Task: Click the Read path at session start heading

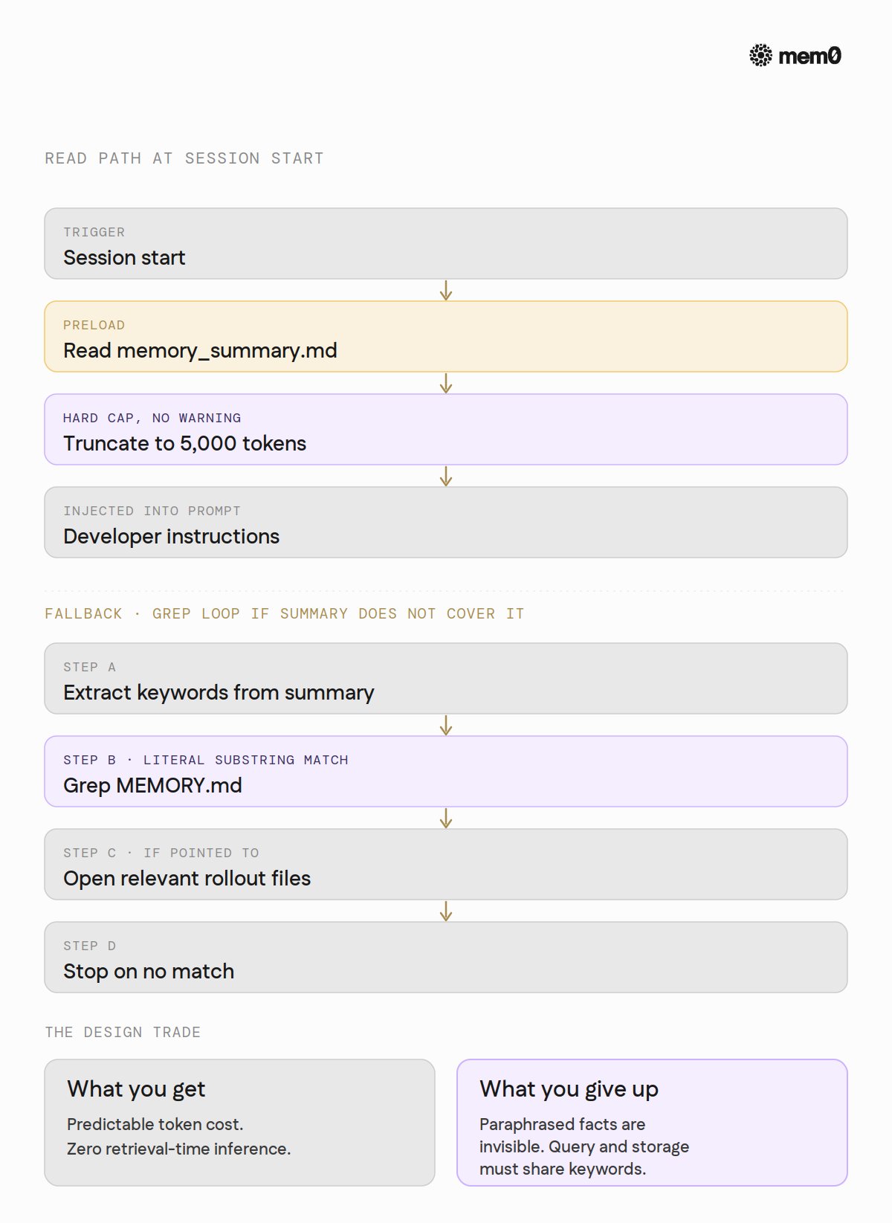Action: click(184, 158)
